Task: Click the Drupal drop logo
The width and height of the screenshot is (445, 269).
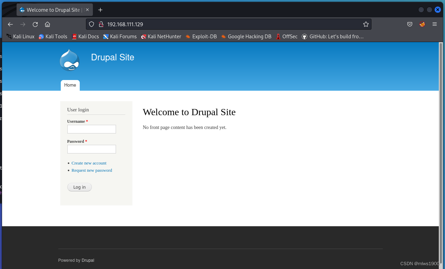Action: [x=69, y=60]
